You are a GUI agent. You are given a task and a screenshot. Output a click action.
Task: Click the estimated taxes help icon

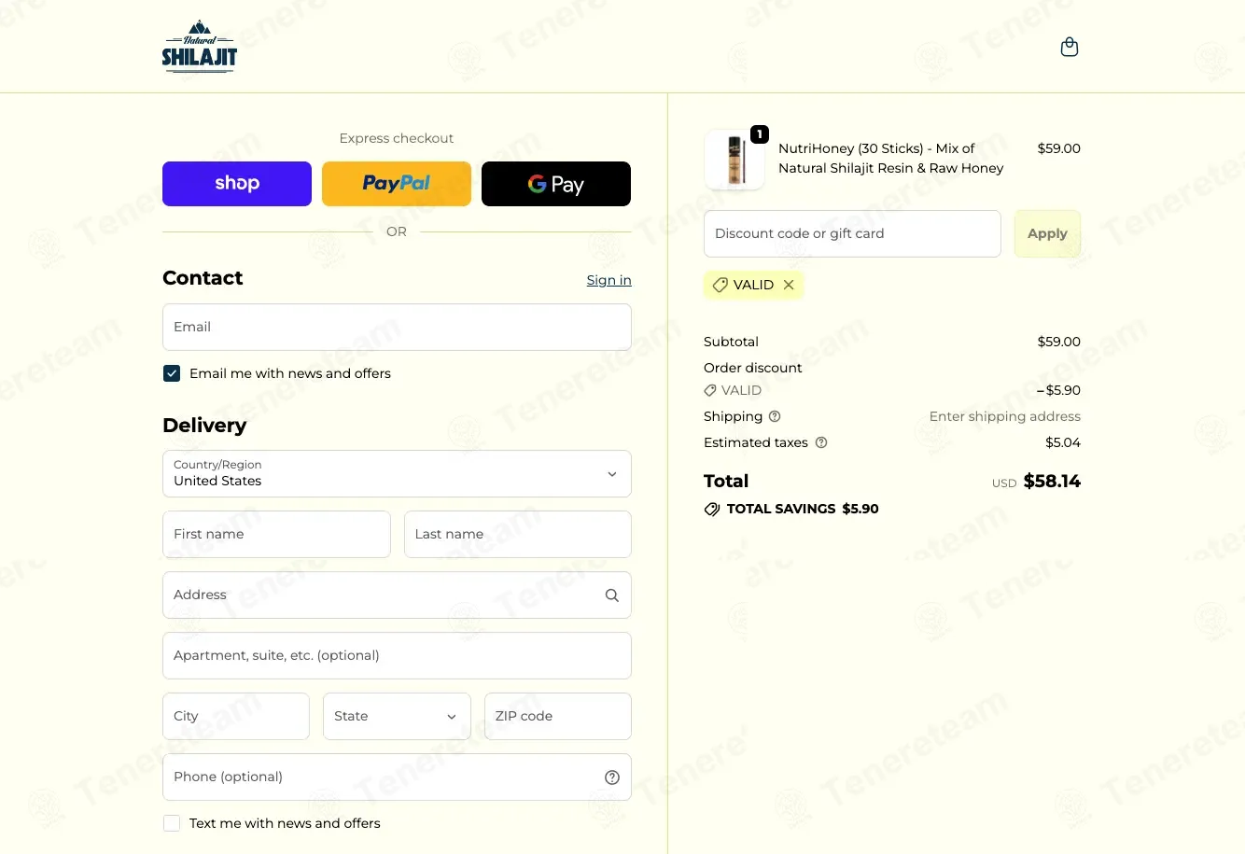821,442
